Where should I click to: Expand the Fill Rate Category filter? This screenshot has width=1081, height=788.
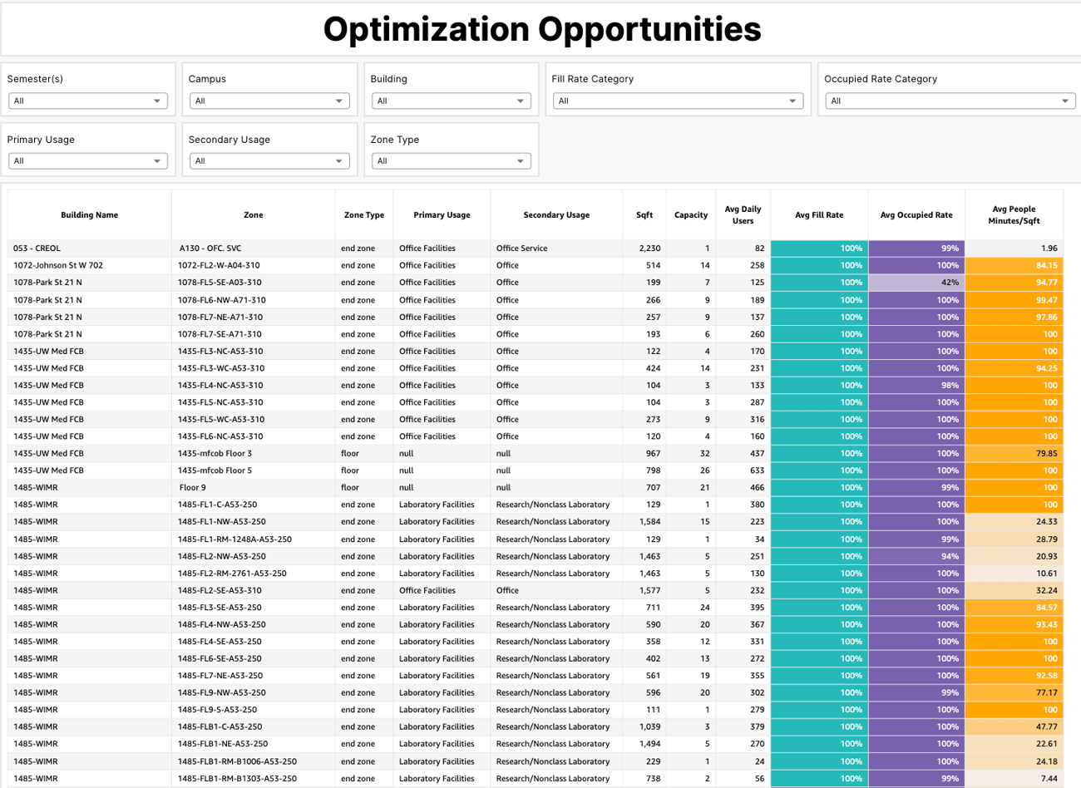click(x=678, y=100)
